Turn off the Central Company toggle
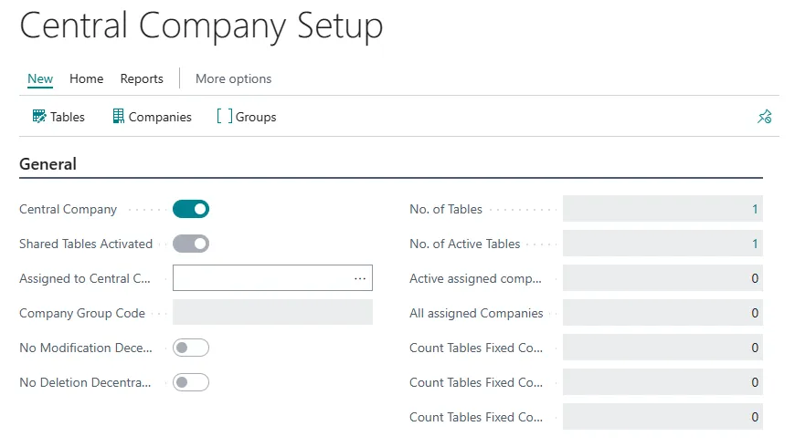Image resolution: width=795 pixels, height=447 pixels. [x=191, y=209]
